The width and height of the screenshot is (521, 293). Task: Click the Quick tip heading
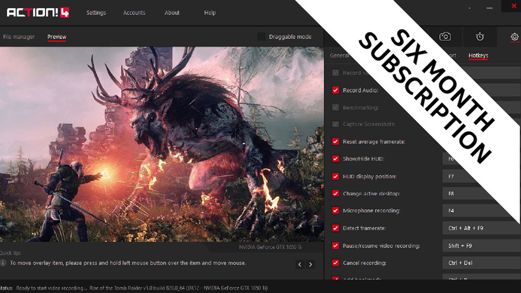coord(10,253)
